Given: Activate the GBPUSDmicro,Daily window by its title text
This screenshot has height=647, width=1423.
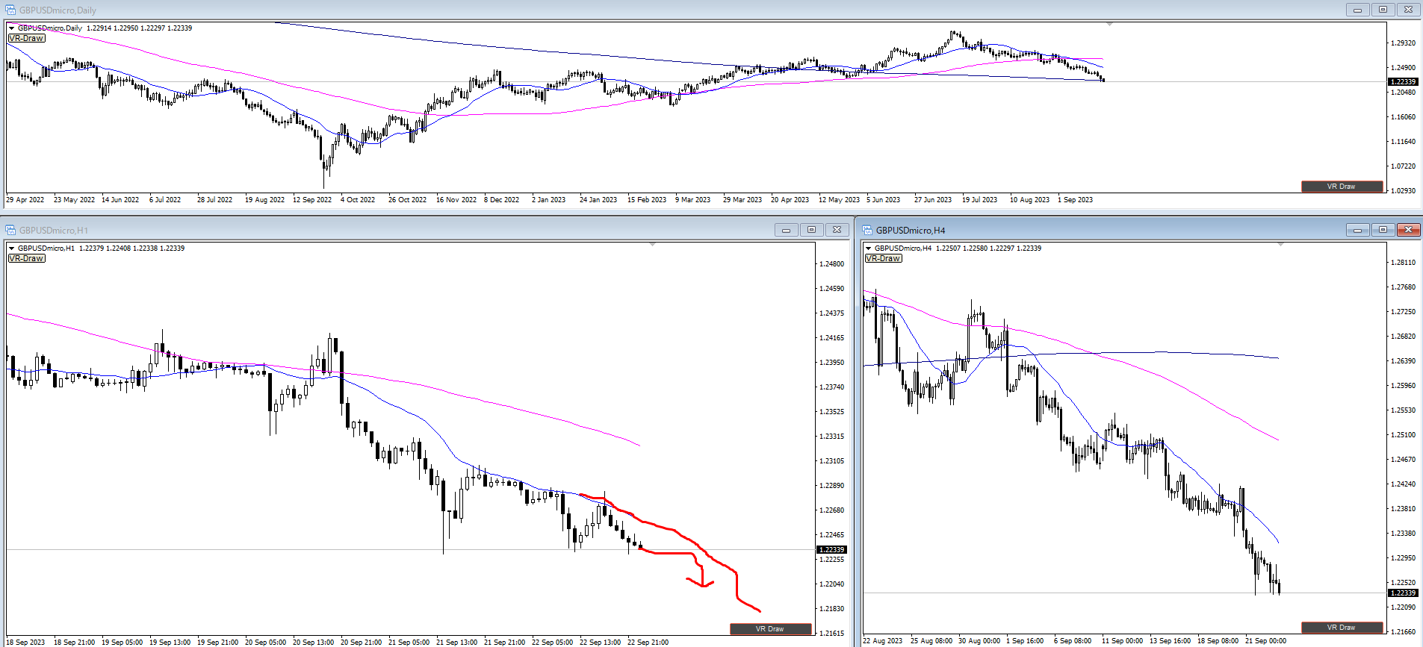Looking at the screenshot, I should 58,10.
